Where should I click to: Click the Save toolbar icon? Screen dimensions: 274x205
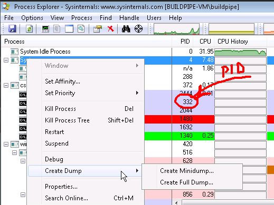coord(12,29)
